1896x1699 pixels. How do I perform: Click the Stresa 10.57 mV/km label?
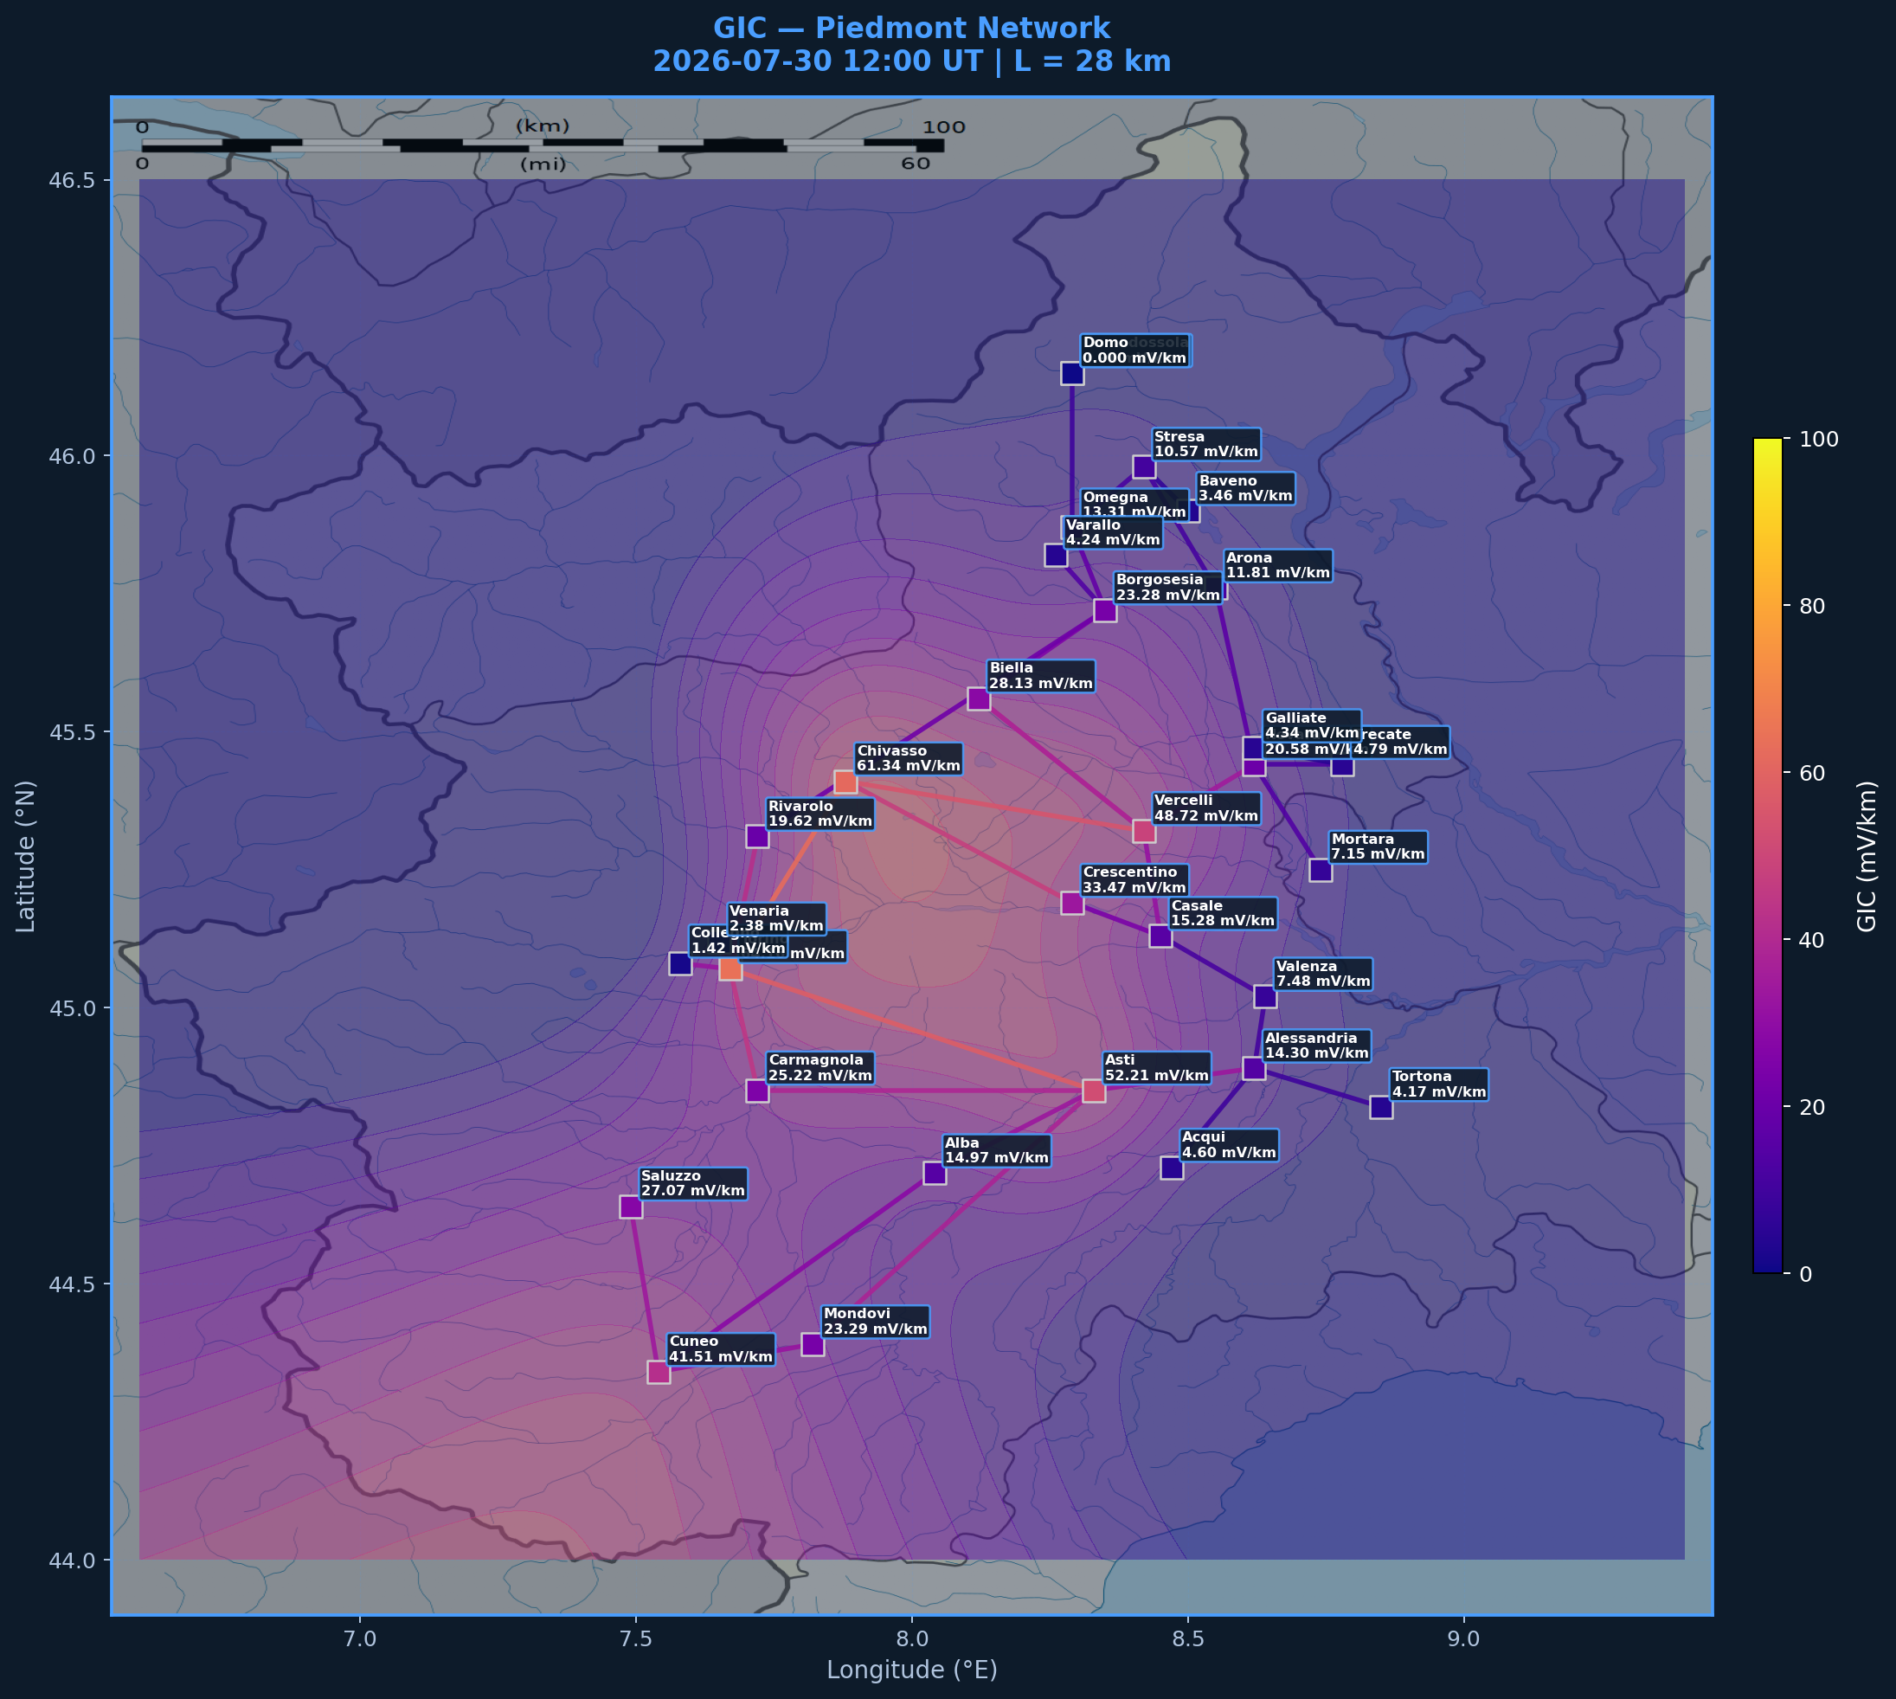(1206, 444)
